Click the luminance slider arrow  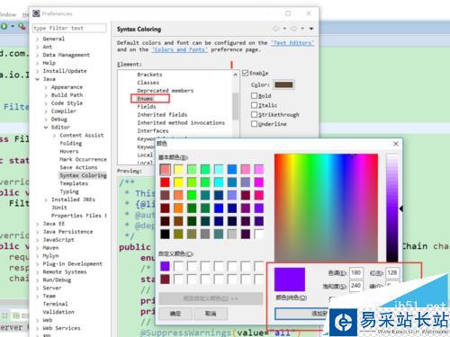point(401,208)
